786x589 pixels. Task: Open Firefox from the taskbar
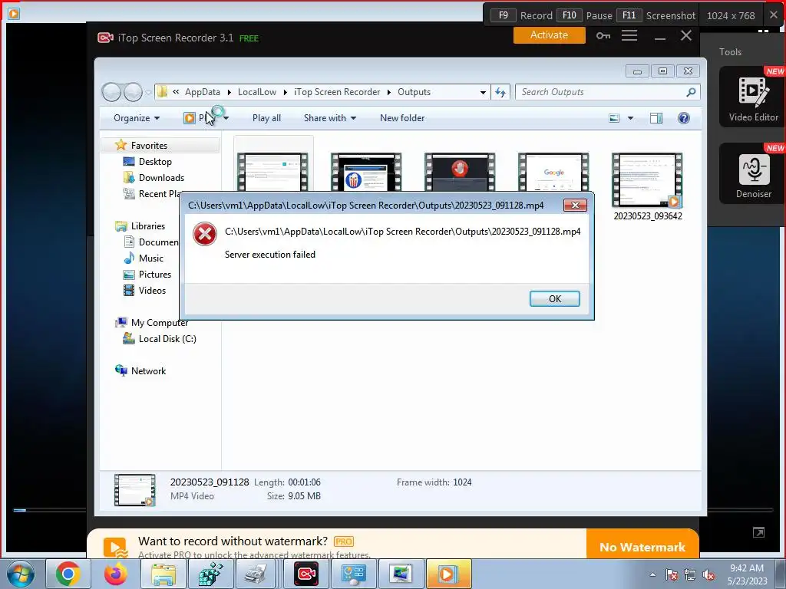pyautogui.click(x=116, y=574)
